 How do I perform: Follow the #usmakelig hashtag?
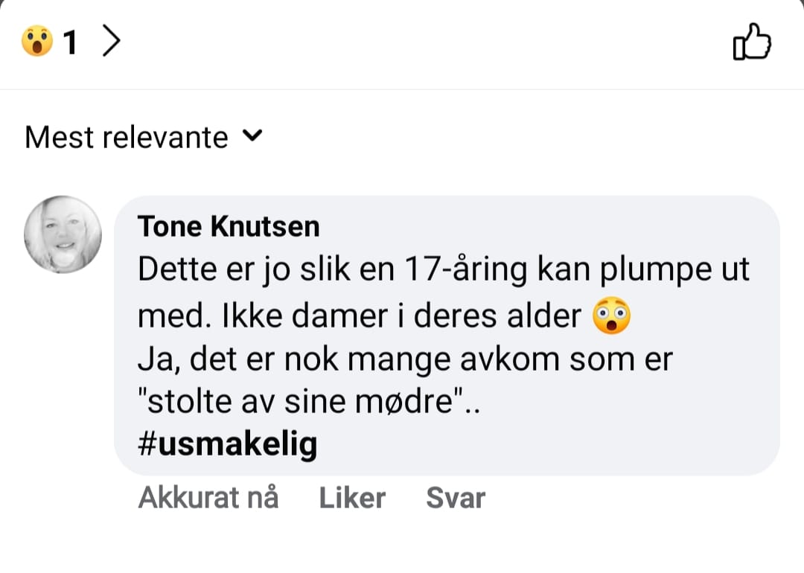coord(228,444)
